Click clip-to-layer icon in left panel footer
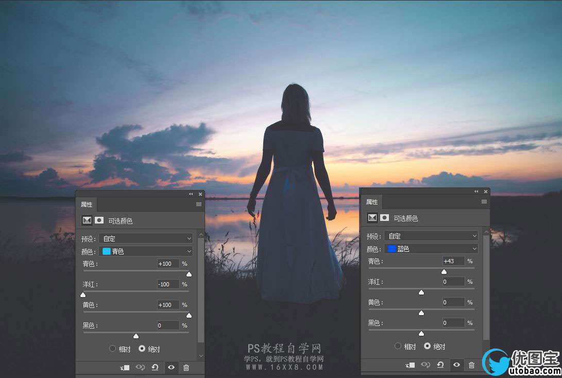This screenshot has height=378, width=562. (125, 367)
